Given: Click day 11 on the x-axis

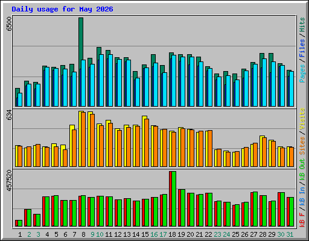Looking at the screenshot, I should pyautogui.click(x=109, y=234).
